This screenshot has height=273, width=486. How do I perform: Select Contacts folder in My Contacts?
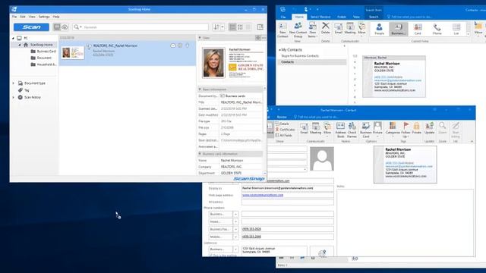coord(312,62)
